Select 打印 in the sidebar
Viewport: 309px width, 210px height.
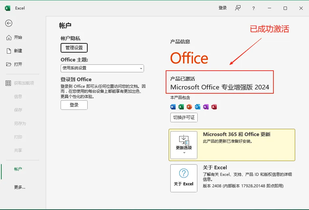coord(18,137)
